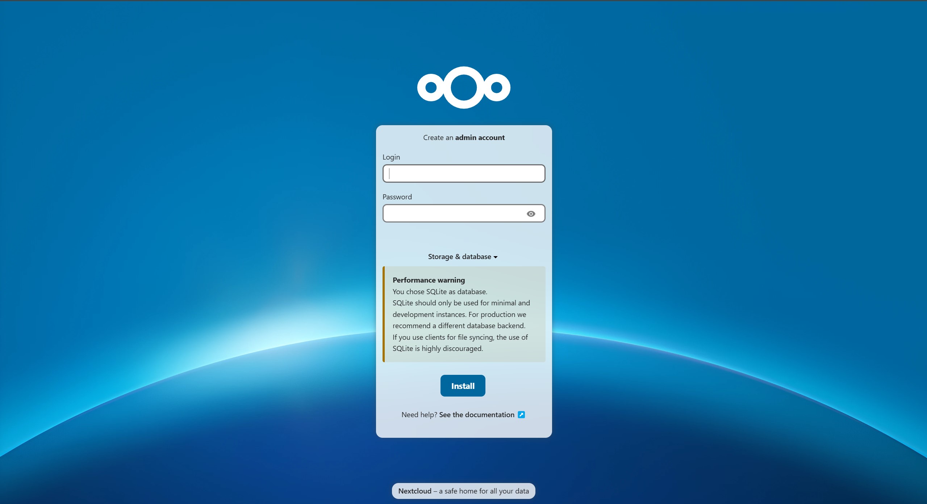927x504 pixels.
Task: Click the caret arrow after Storage & database
Action: click(496, 257)
